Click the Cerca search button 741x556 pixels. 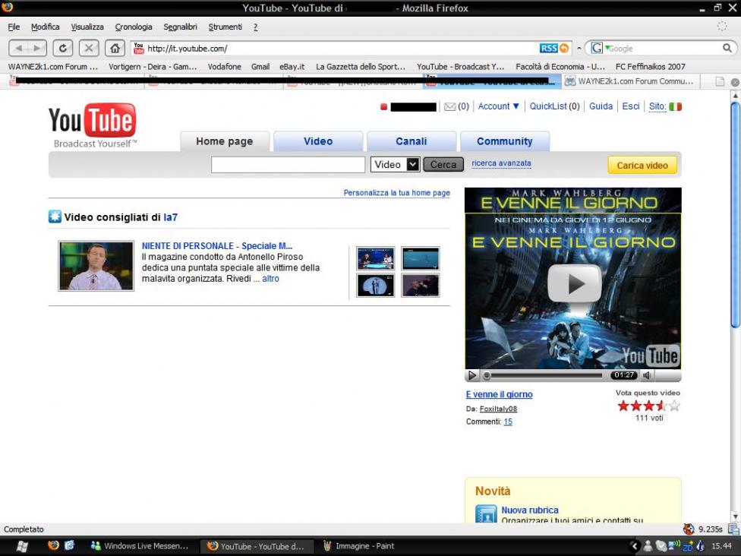click(x=443, y=165)
